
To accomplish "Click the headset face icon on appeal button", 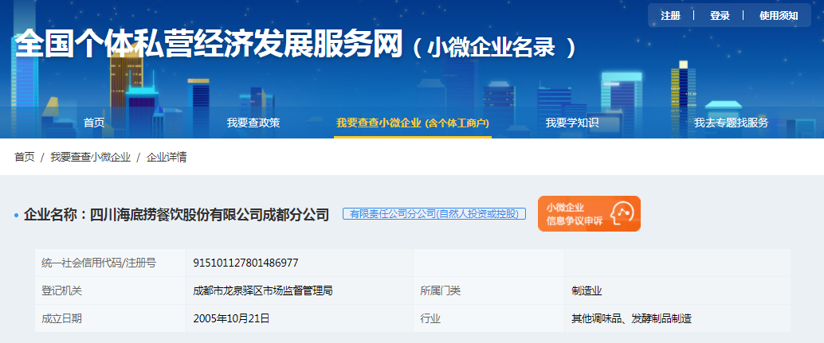I will coord(622,213).
